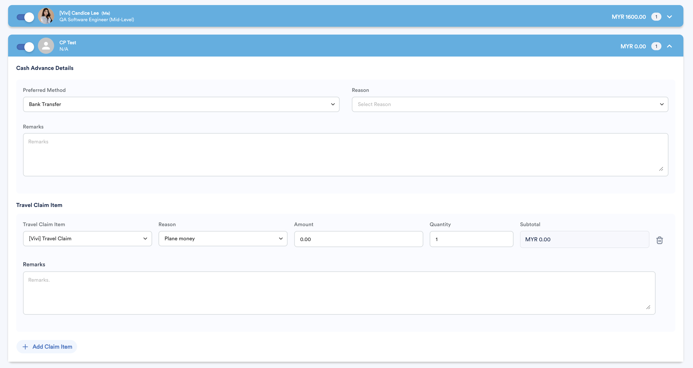
Task: Open the Select Reason dropdown
Action: pyautogui.click(x=510, y=104)
